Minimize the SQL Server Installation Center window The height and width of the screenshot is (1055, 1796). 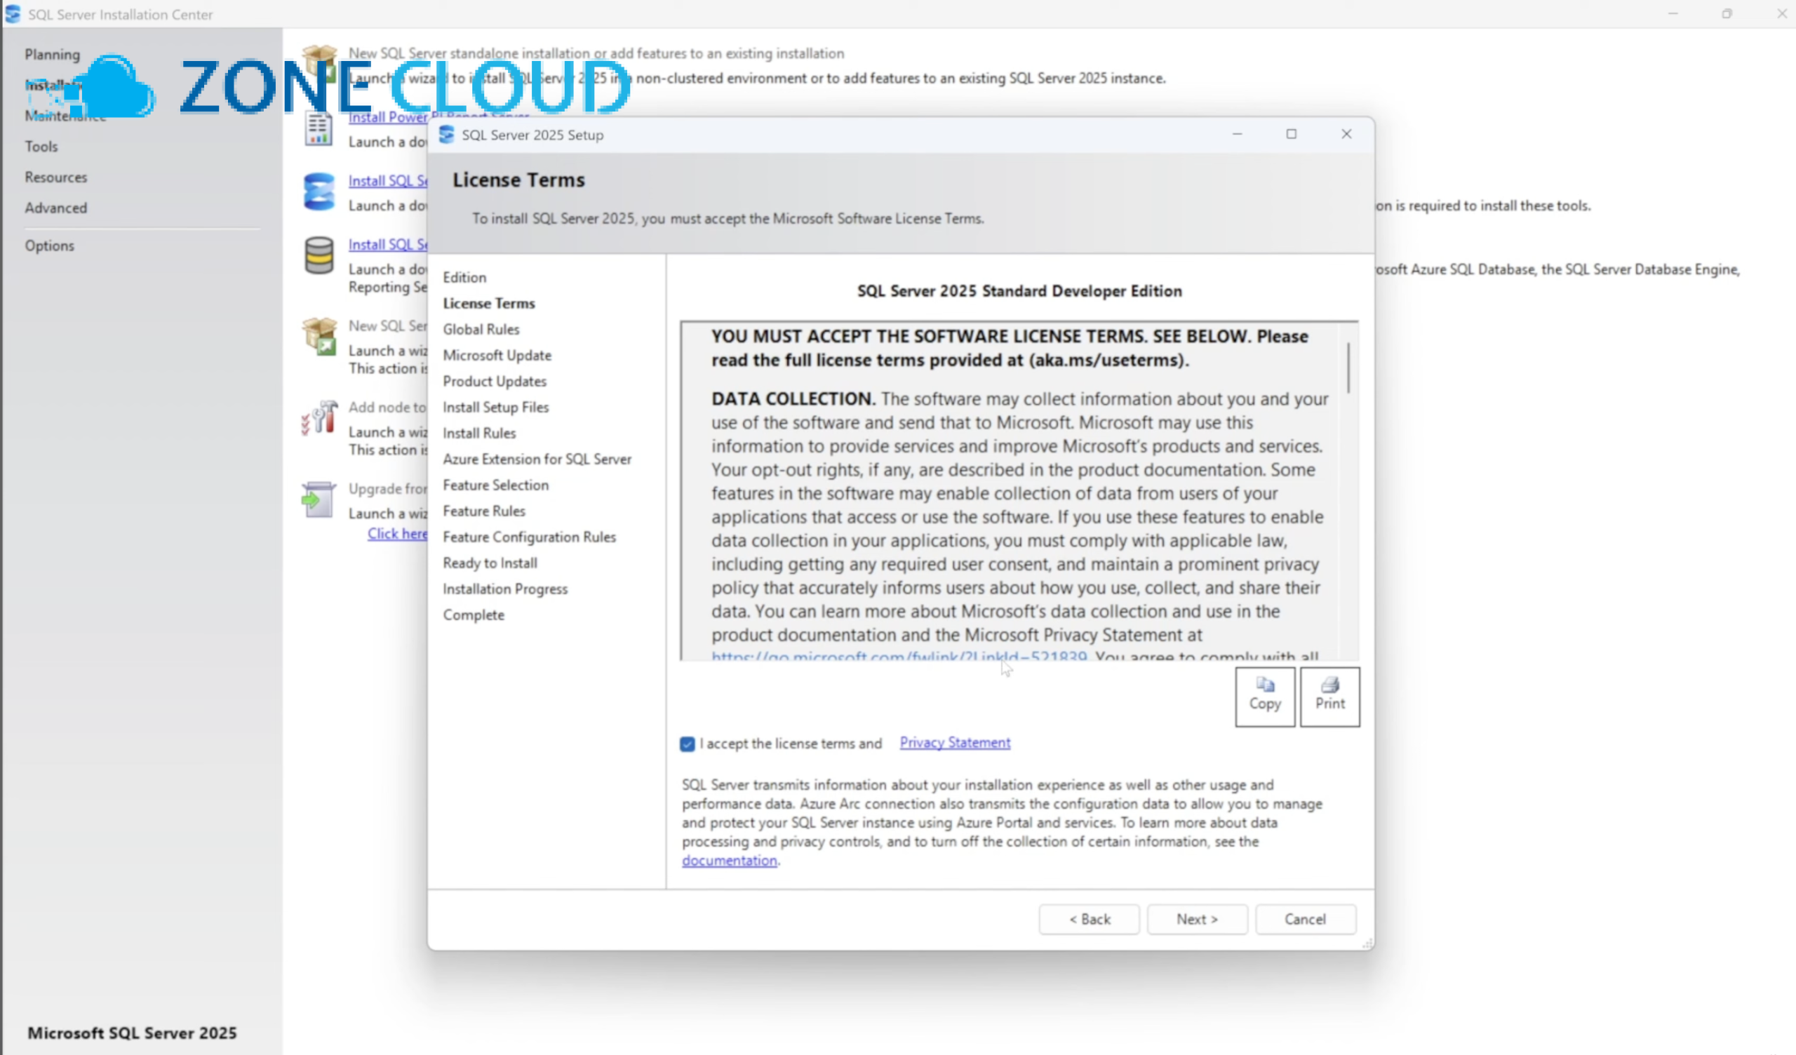(1673, 13)
